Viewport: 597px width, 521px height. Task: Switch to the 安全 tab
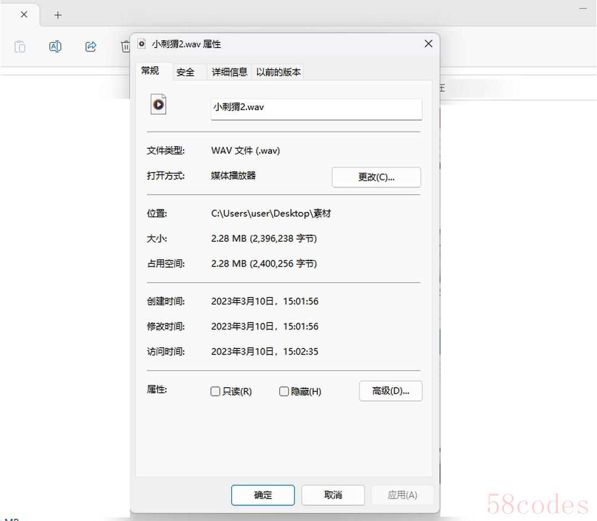click(x=185, y=72)
